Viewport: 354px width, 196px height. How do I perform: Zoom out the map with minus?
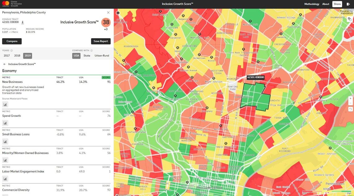coord(350,103)
